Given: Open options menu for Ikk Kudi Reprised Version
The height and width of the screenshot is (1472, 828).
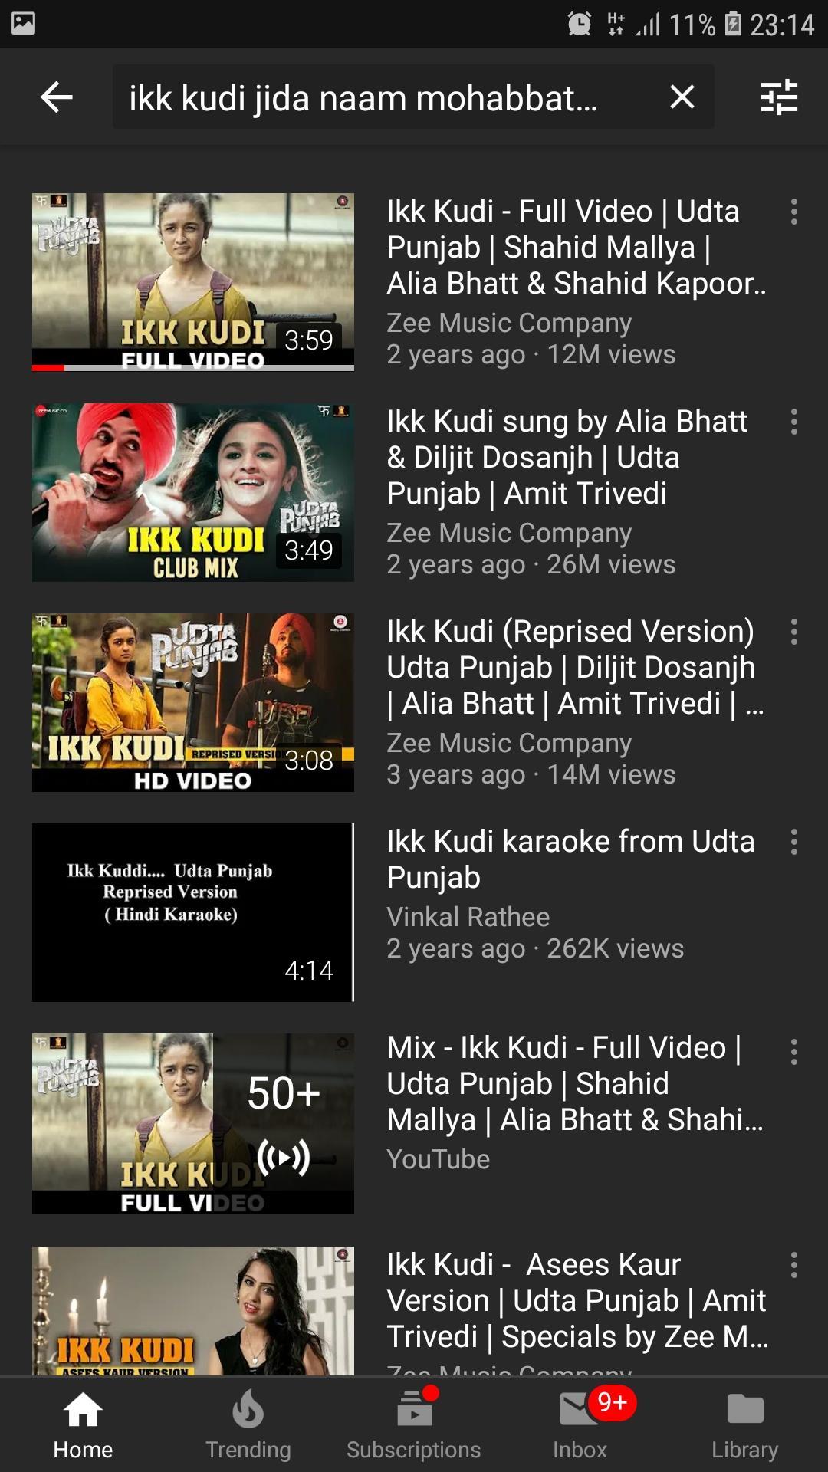Looking at the screenshot, I should tap(794, 632).
